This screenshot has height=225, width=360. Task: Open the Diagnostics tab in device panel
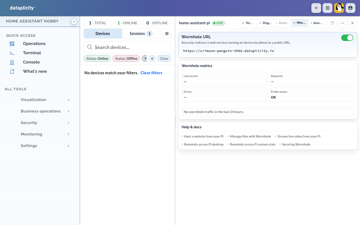[265, 23]
